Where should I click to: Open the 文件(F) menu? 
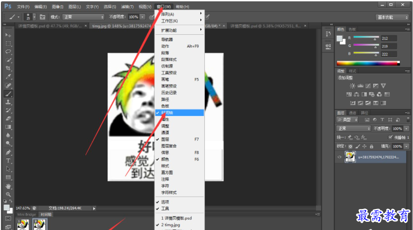tap(23, 6)
